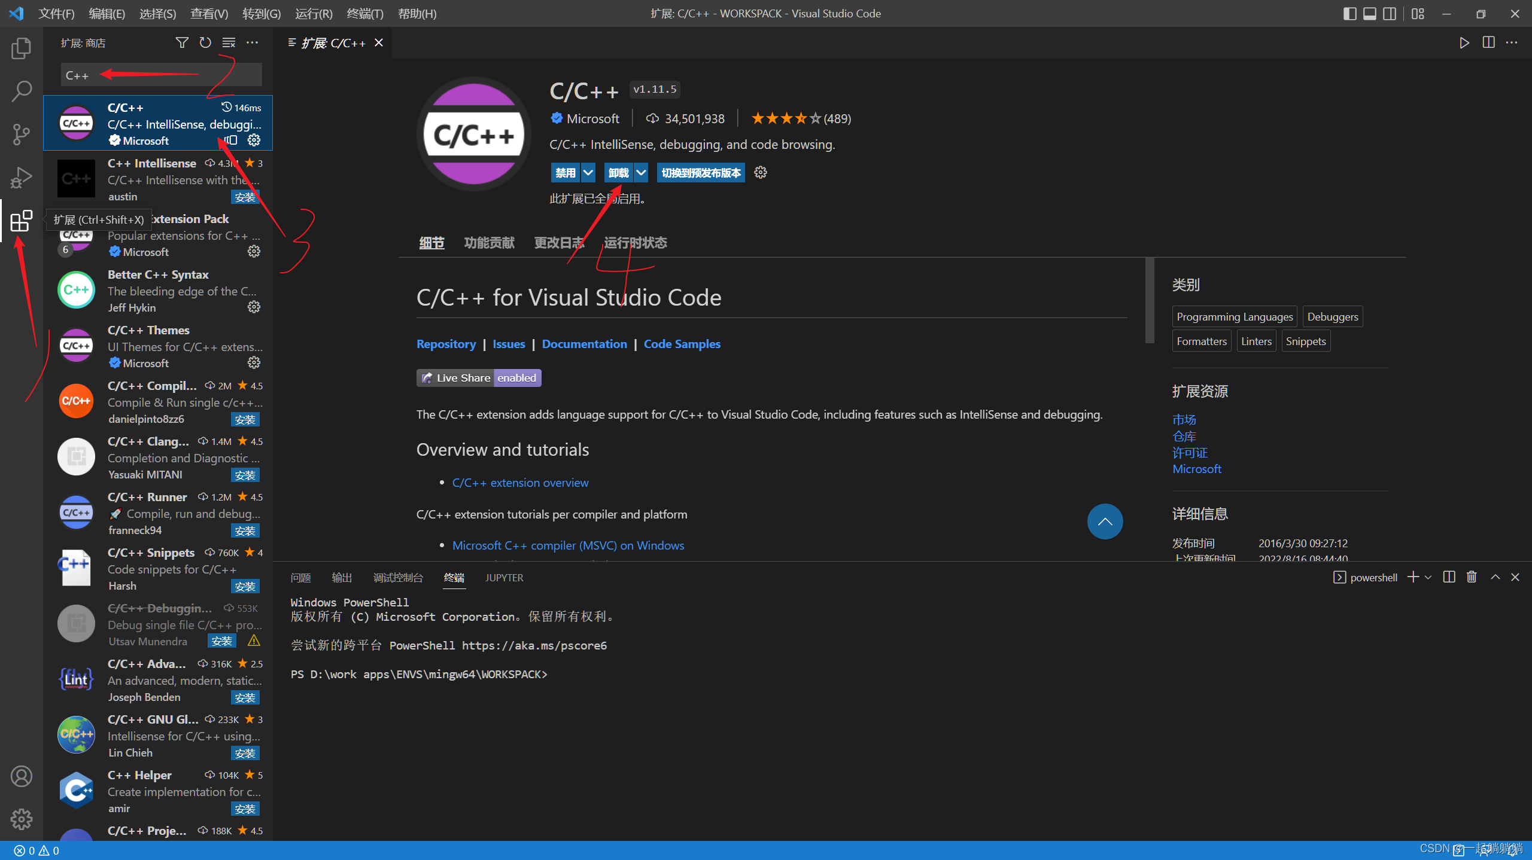The width and height of the screenshot is (1532, 860).
Task: Maximize the panel with up caret
Action: click(1495, 577)
